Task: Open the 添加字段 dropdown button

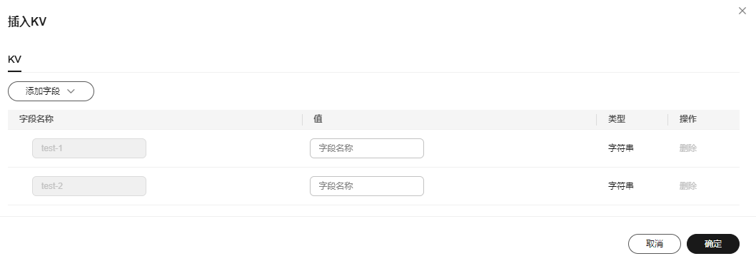Action: tap(51, 91)
